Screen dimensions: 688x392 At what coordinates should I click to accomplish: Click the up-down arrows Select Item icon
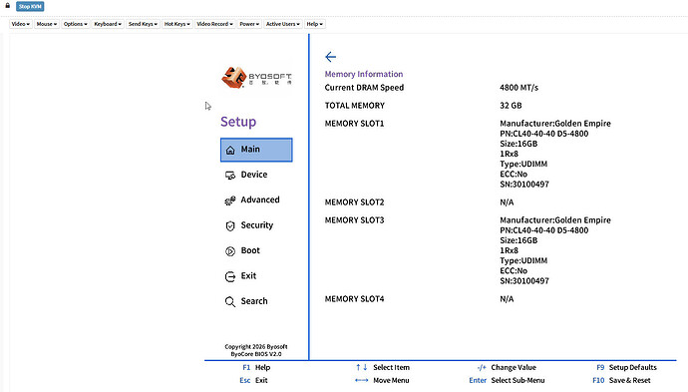(362, 367)
